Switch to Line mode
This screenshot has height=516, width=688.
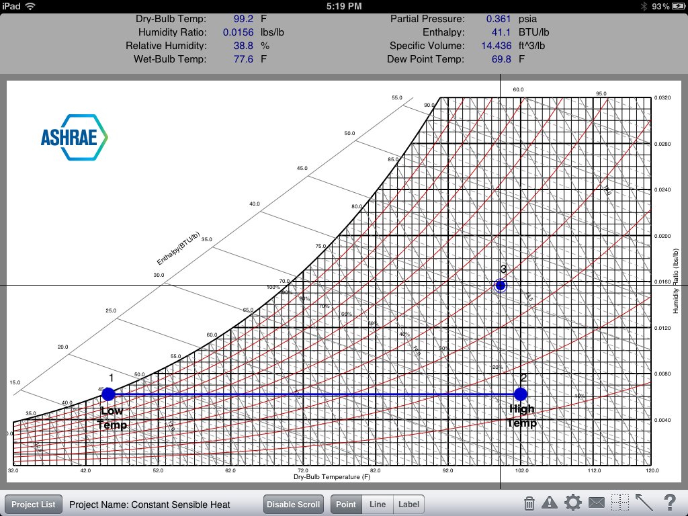click(378, 504)
